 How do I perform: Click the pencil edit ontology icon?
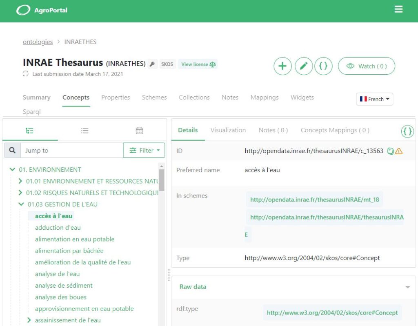[303, 66]
